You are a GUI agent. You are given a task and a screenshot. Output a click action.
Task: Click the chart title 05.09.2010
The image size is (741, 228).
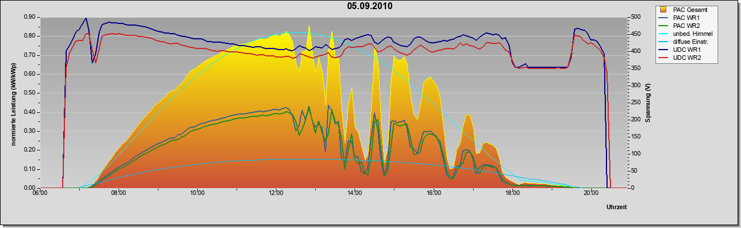[x=369, y=6]
